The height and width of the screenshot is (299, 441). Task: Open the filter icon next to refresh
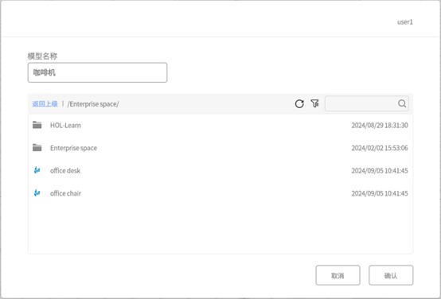(x=314, y=103)
